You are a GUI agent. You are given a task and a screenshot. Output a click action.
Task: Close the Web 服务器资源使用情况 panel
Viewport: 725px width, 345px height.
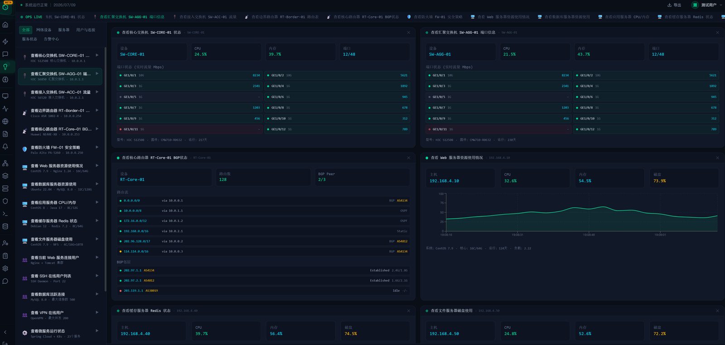pyautogui.click(x=717, y=158)
